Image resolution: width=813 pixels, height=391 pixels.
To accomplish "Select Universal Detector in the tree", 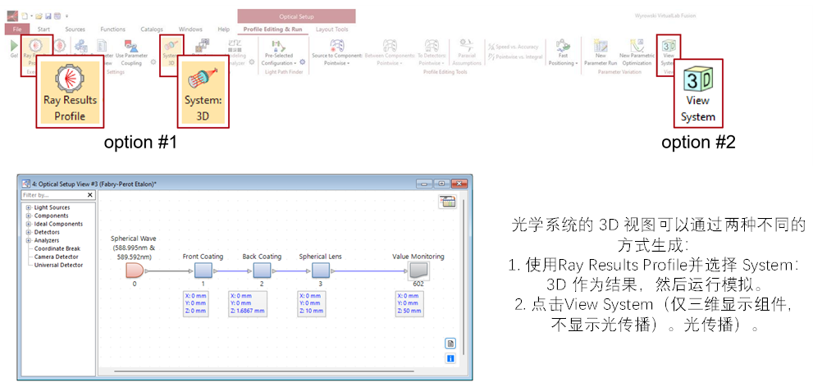I will [x=58, y=265].
